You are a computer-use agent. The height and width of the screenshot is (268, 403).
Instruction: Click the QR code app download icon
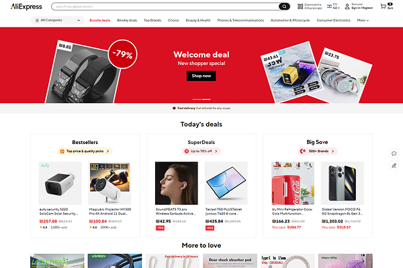(x=300, y=7)
